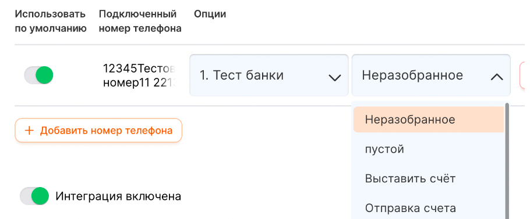The width and height of the screenshot is (530, 219).
Task: Click the red-outlined button at the row's right edge
Action: (x=525, y=75)
